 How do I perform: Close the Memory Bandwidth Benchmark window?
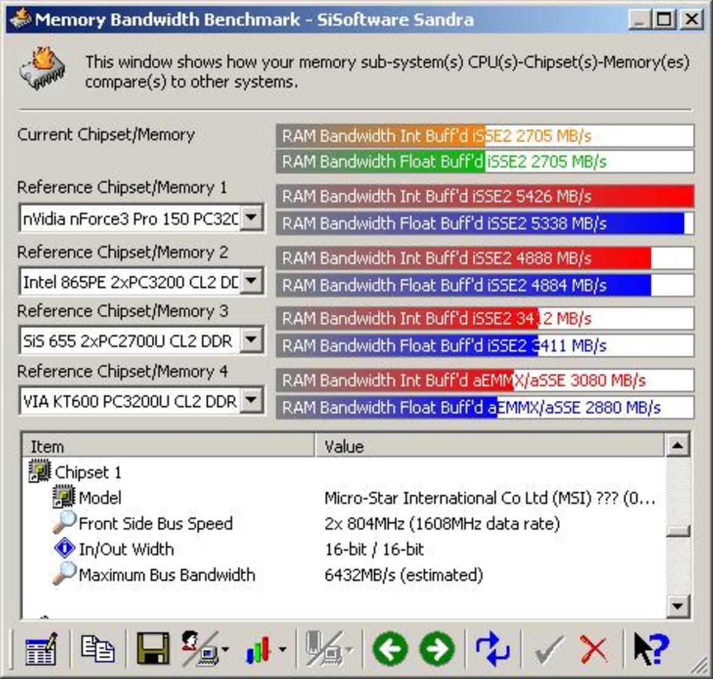click(x=692, y=19)
